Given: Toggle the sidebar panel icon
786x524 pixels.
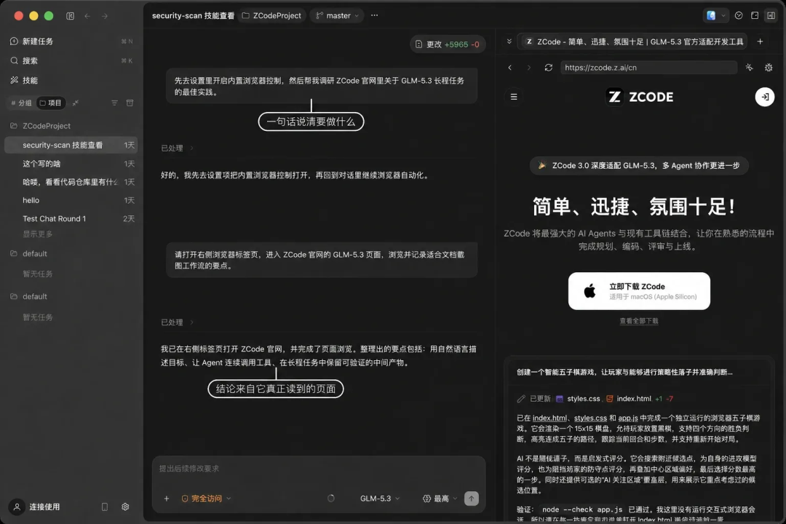Looking at the screenshot, I should (70, 16).
